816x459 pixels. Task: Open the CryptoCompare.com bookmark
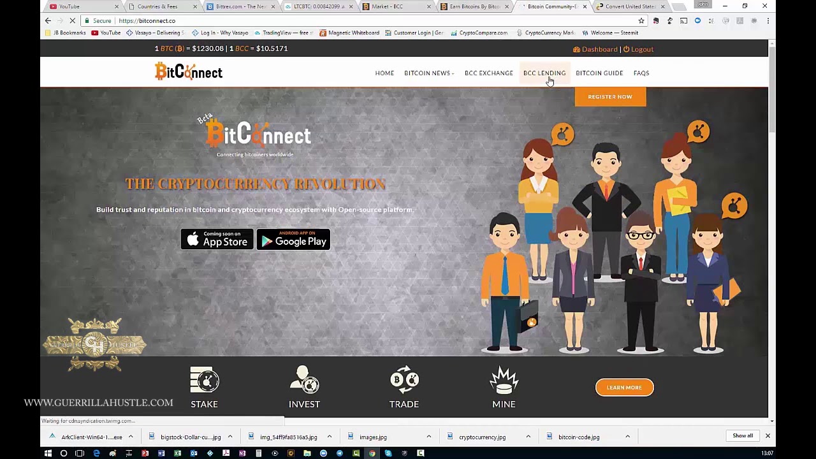pos(479,33)
